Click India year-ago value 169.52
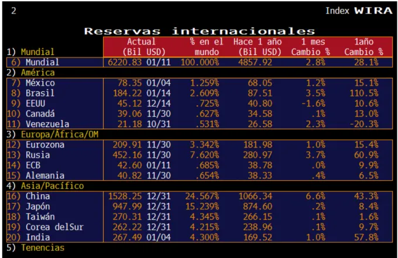 [x=258, y=237]
